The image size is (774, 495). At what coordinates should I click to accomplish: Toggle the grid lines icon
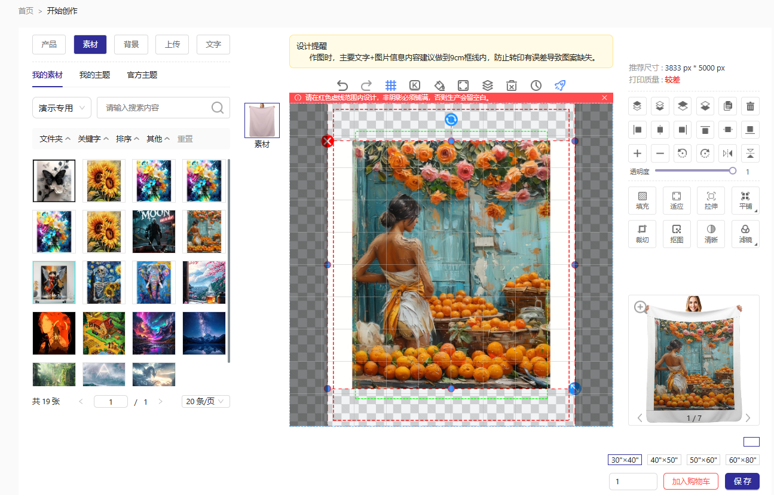coord(391,85)
